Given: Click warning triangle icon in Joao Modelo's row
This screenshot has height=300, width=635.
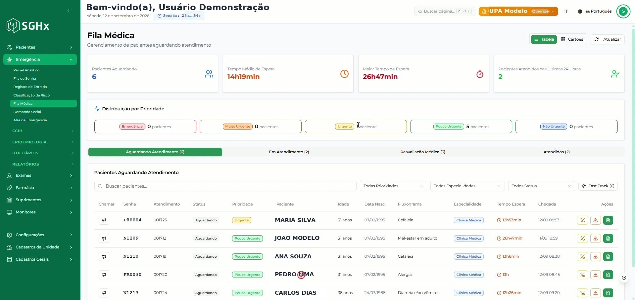Looking at the screenshot, I should 595,239.
